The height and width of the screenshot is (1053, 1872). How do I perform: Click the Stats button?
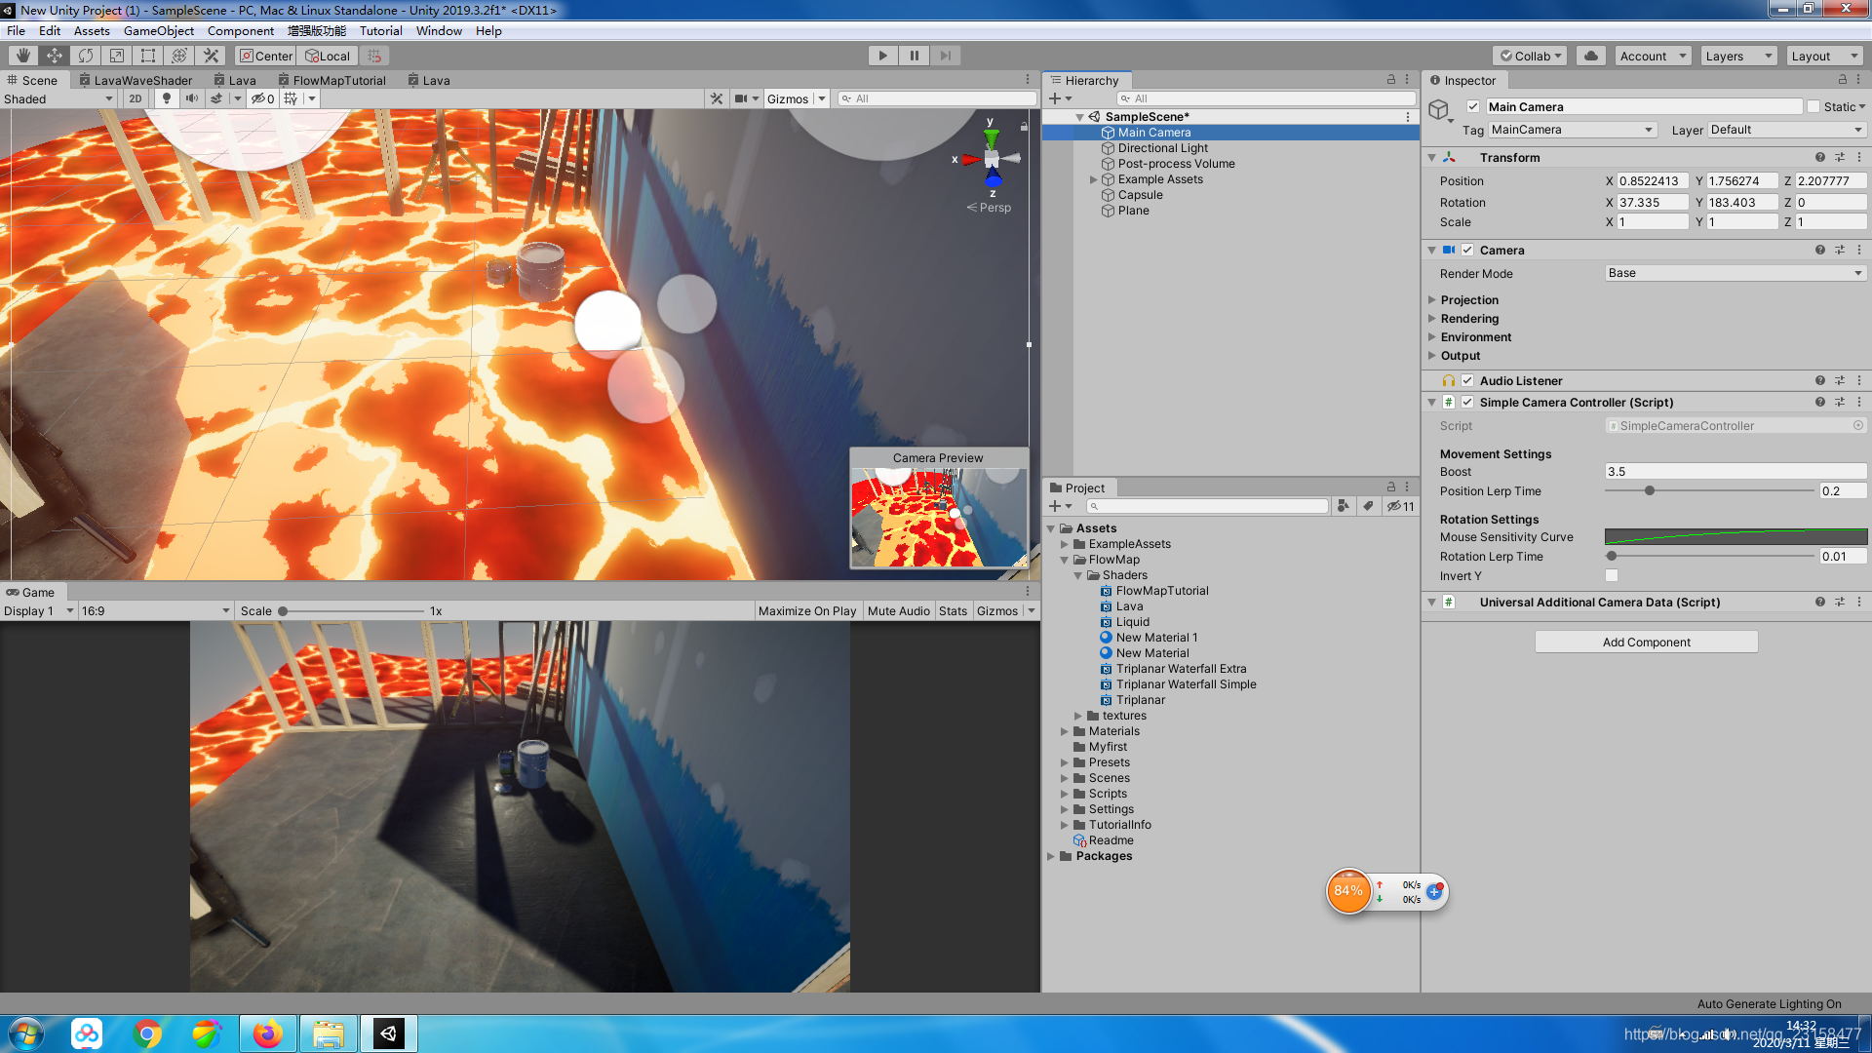[953, 610]
